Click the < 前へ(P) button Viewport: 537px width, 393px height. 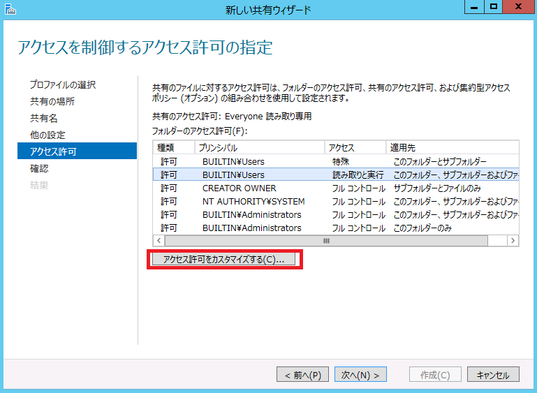(x=303, y=375)
